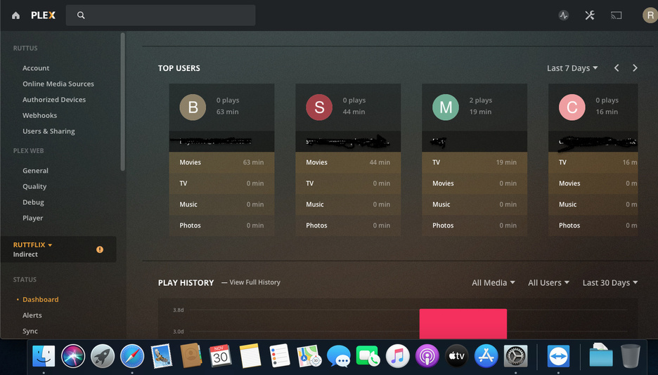Click the PLEX logo
This screenshot has width=658, height=375.
click(43, 15)
